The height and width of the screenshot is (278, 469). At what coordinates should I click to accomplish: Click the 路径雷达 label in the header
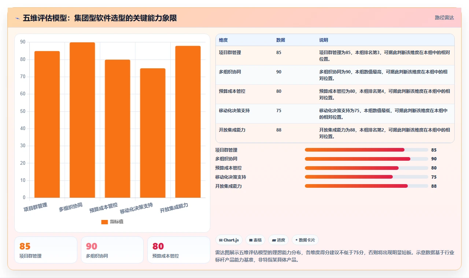coord(444,18)
